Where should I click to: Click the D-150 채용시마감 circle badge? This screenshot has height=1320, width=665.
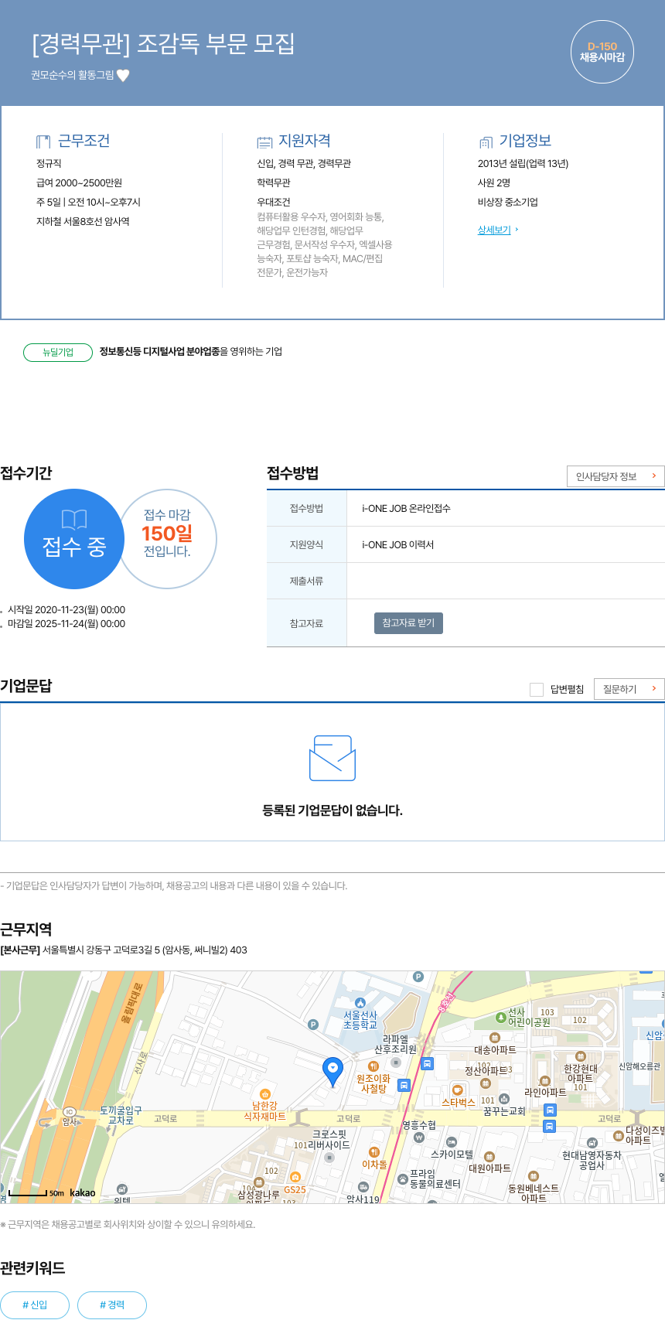pos(602,52)
